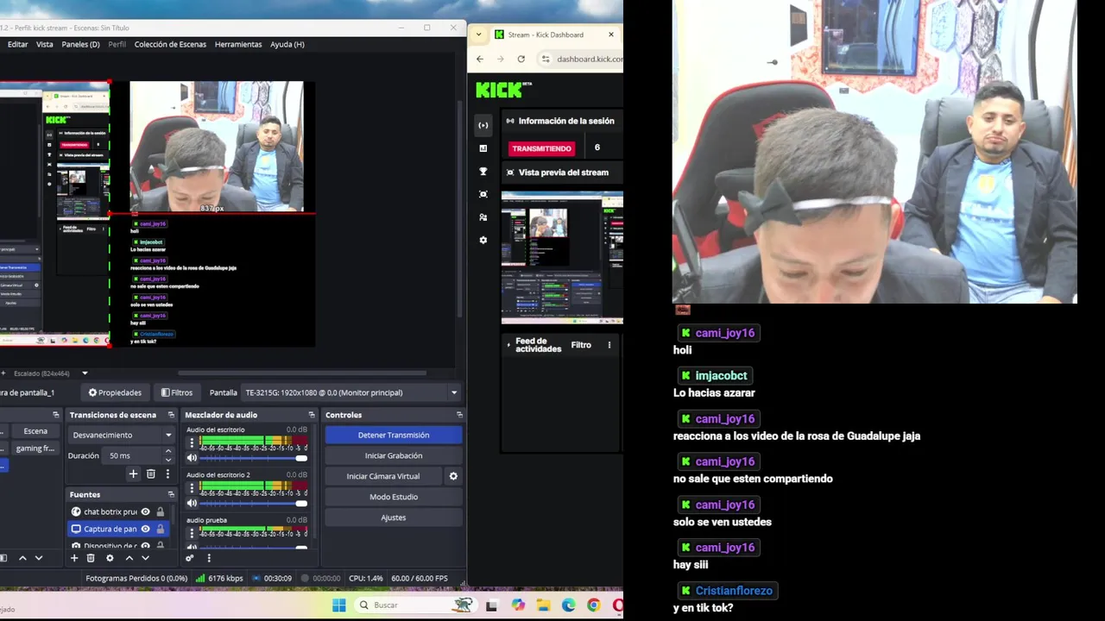Screen dimensions: 1105x621
Task: Open Kick analytics chart sidebar icon
Action: point(483,148)
